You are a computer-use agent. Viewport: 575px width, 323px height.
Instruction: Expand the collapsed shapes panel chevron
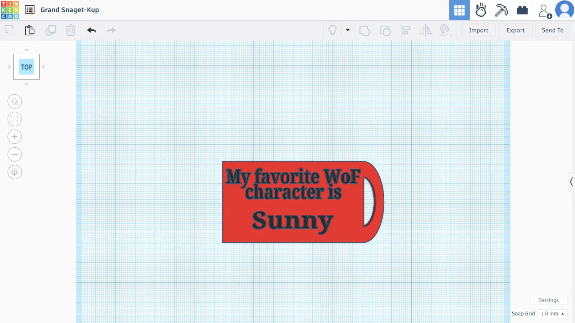point(571,182)
